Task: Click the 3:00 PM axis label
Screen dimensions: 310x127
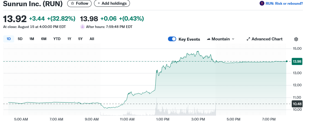Action: [198, 119]
